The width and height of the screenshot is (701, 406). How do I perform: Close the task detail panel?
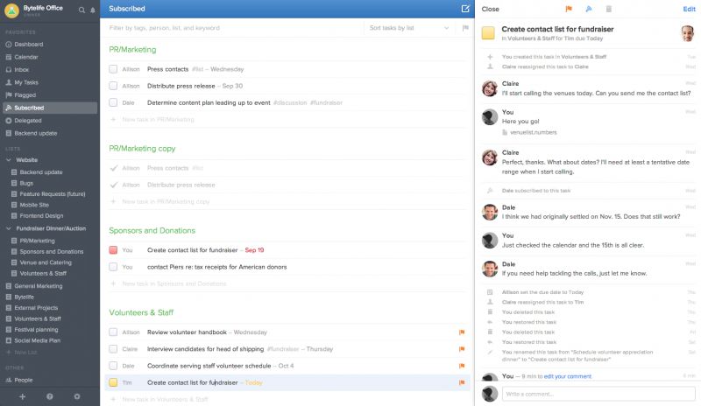(x=490, y=9)
